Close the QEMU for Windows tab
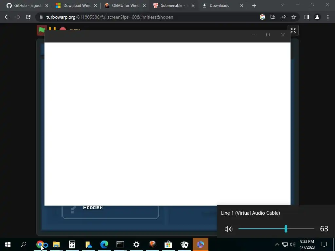The image size is (335, 251). [144, 6]
